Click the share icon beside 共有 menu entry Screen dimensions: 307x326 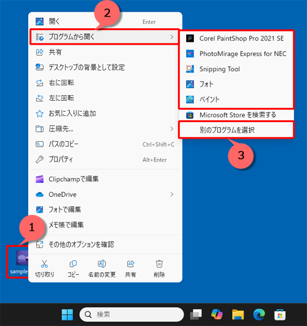39,52
